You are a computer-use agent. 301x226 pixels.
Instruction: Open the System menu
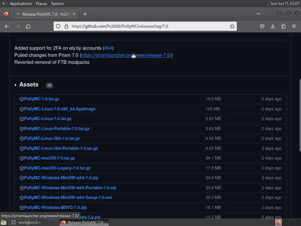57,4
